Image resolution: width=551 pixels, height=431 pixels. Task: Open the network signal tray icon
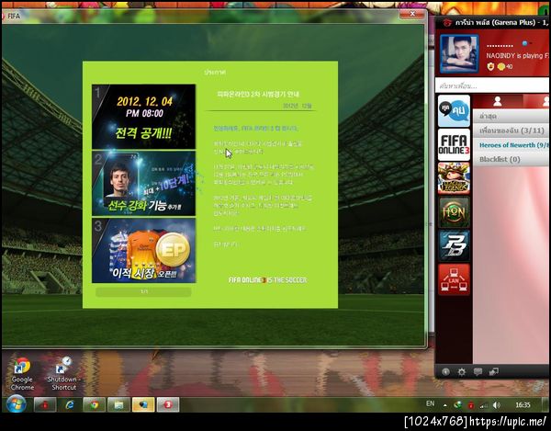click(x=484, y=405)
